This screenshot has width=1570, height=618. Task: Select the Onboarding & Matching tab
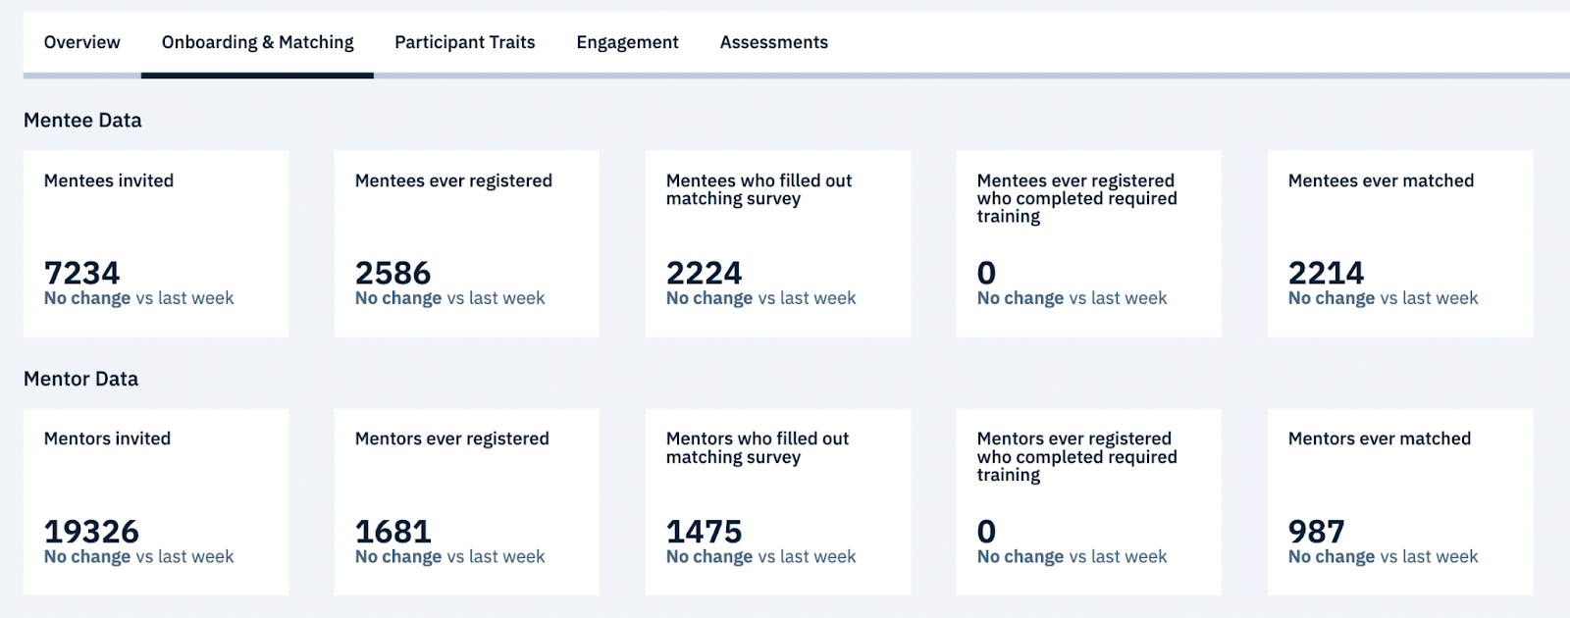click(257, 42)
